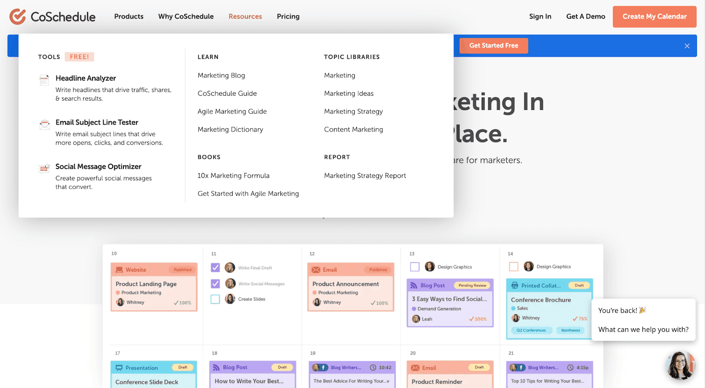The width and height of the screenshot is (705, 388).
Task: Uncheck the Write Final Draft task
Action: pos(215,267)
